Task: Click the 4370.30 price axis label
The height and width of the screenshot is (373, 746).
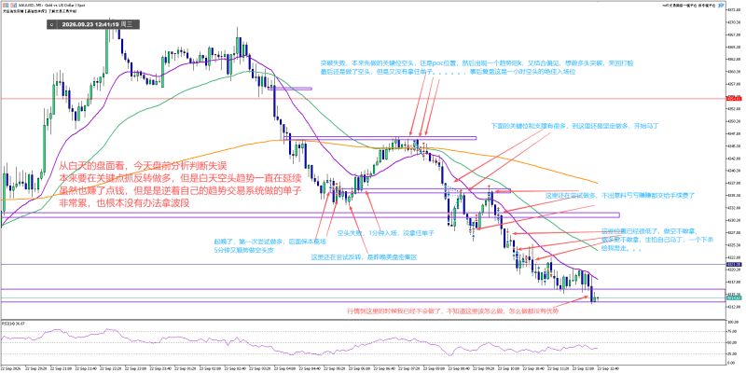Action: 734,21
